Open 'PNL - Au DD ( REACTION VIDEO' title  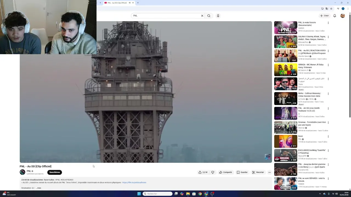tap(312, 52)
